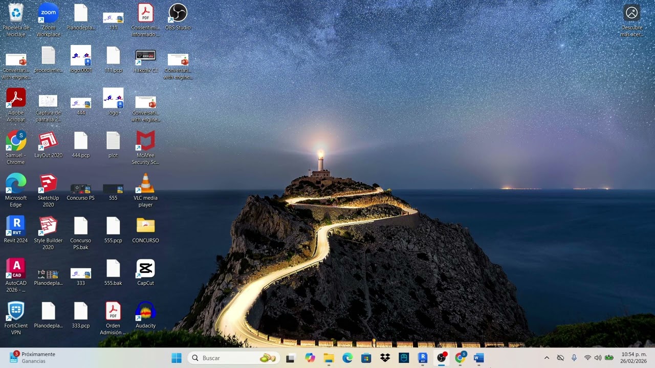The width and height of the screenshot is (655, 368).
Task: Select the 333 shortcut thumbnail
Action: [x=80, y=277]
